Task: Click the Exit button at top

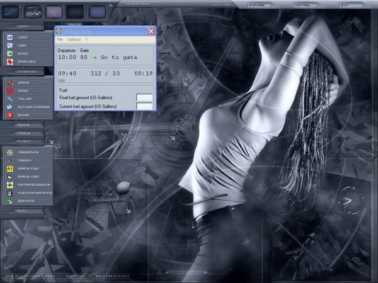Action: pos(351,5)
